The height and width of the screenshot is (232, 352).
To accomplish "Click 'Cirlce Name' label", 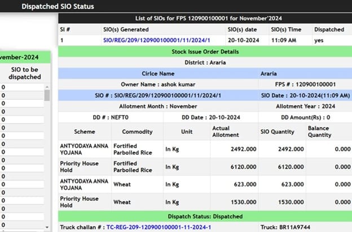I will pyautogui.click(x=158, y=73).
